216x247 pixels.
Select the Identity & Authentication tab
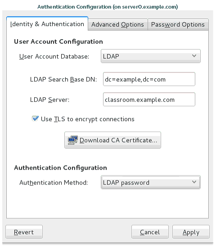pos(47,24)
